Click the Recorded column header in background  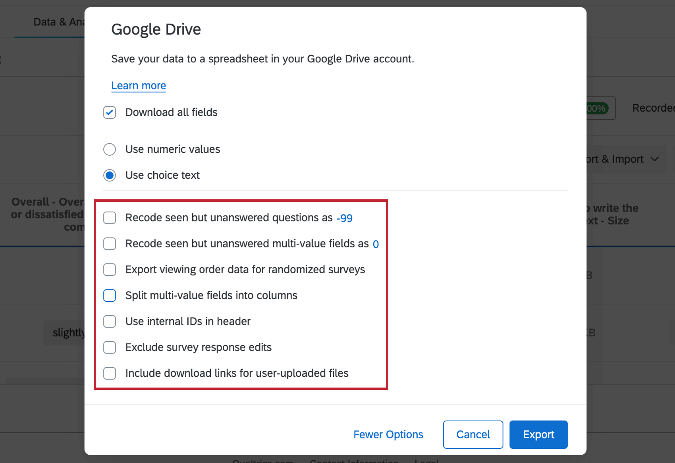click(x=653, y=108)
